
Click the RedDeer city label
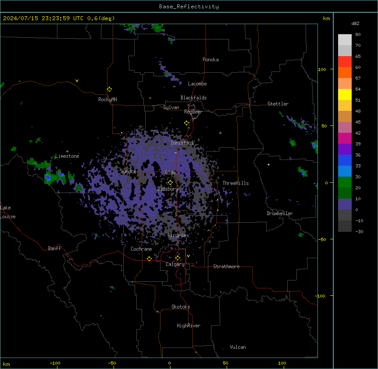[193, 112]
